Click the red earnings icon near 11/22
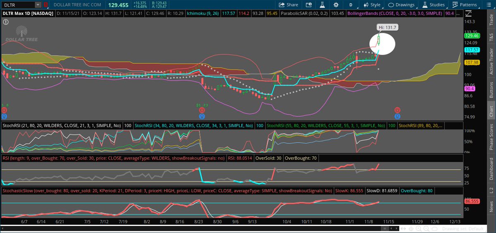This screenshot has height=233, width=496. click(x=397, y=110)
